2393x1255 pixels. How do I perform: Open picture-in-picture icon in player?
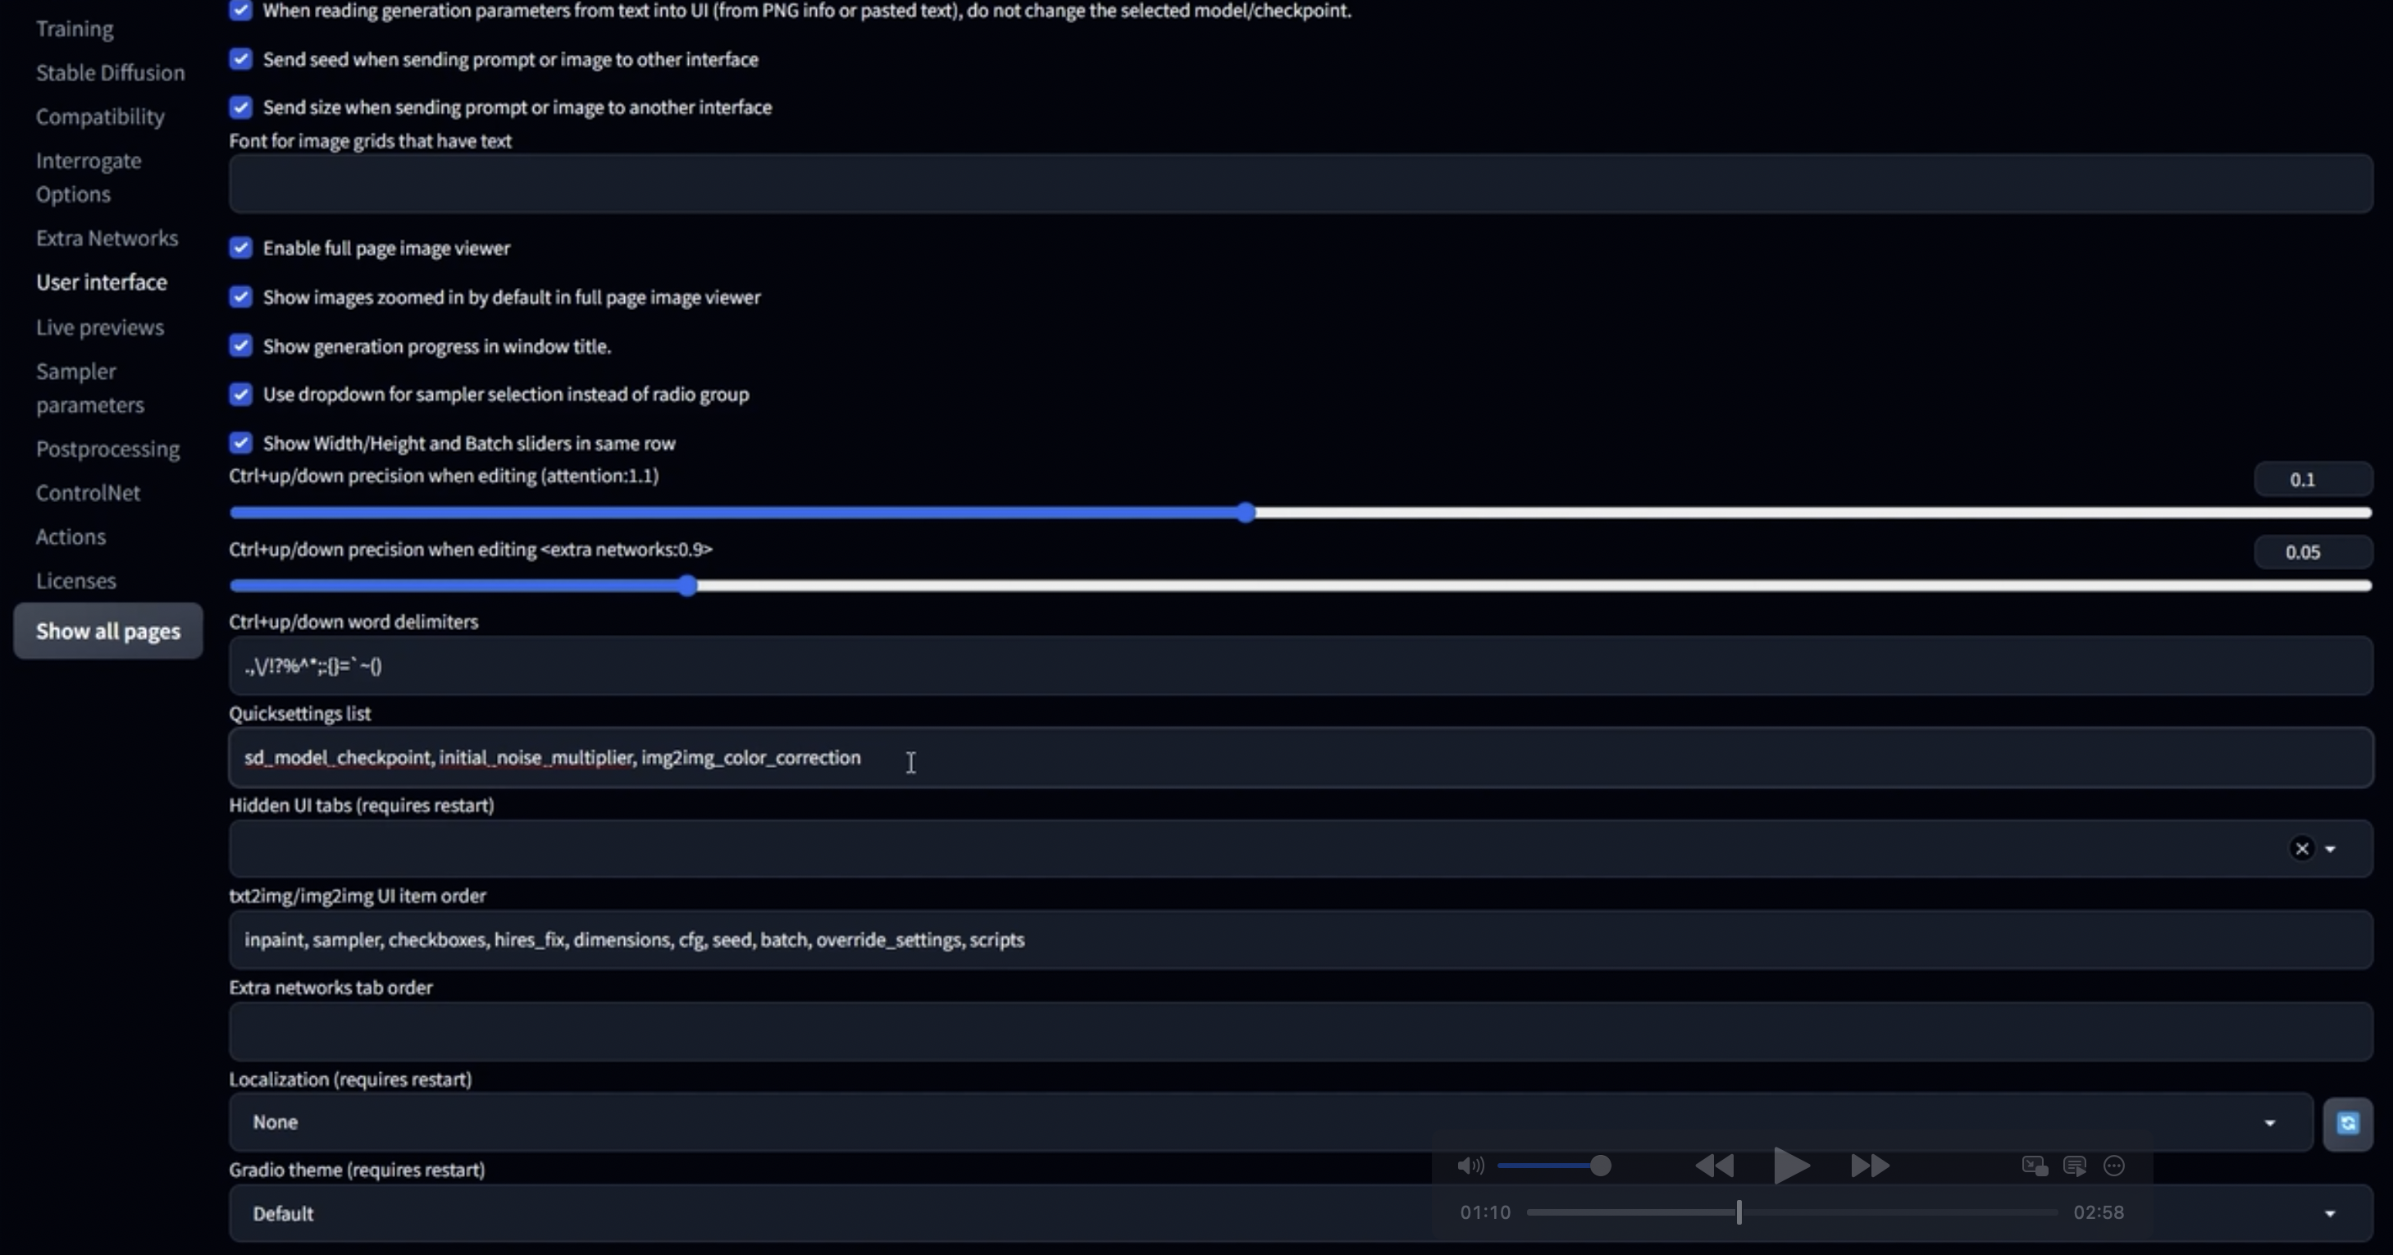2035,1166
